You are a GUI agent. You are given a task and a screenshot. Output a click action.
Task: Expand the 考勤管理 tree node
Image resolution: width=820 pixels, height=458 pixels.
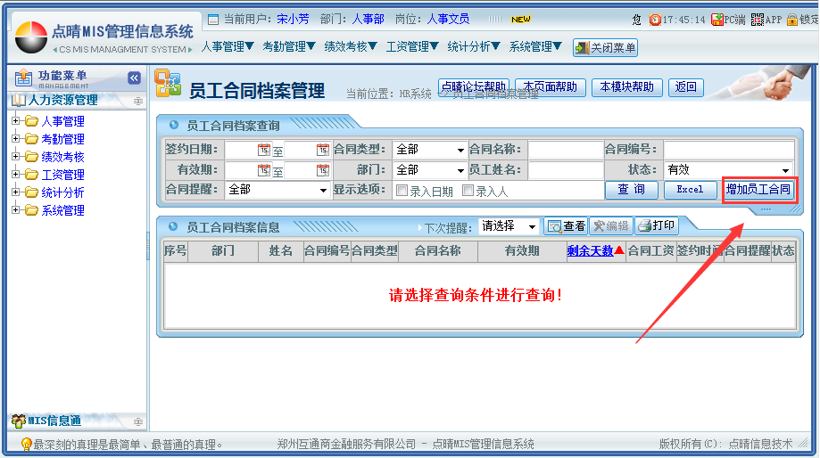coord(15,139)
